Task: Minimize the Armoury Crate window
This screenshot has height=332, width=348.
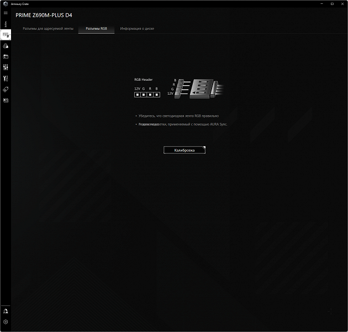Action: point(321,4)
